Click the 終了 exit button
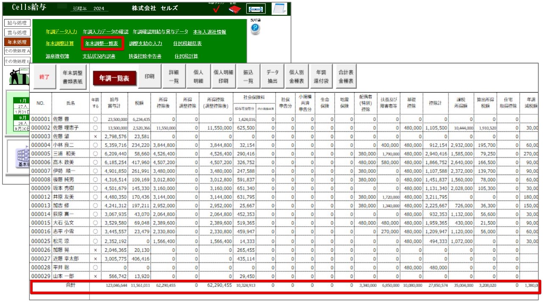Viewport: 543px width, 303px height. click(x=45, y=77)
